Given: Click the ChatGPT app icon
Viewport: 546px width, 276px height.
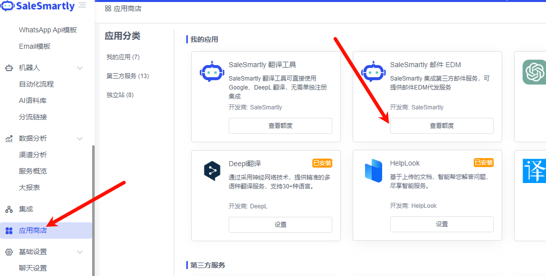Looking at the screenshot, I should click(534, 72).
